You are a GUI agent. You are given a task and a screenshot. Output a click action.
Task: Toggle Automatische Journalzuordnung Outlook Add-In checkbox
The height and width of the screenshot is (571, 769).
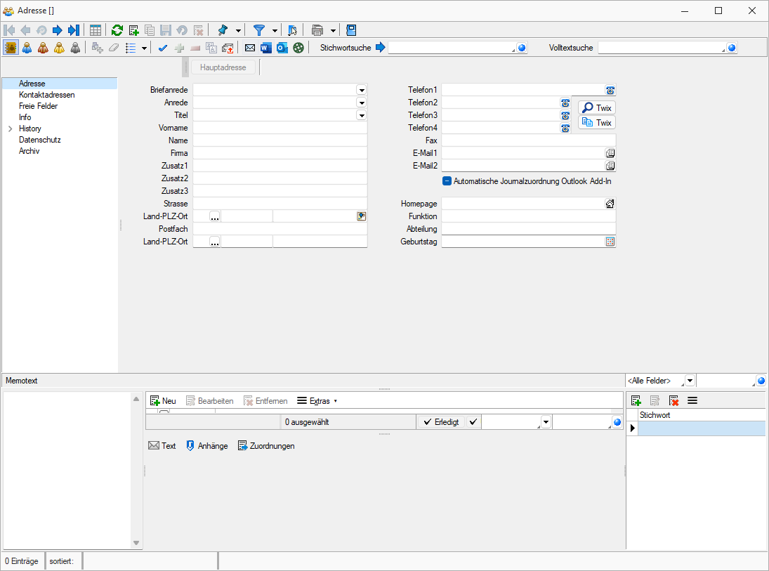point(447,181)
